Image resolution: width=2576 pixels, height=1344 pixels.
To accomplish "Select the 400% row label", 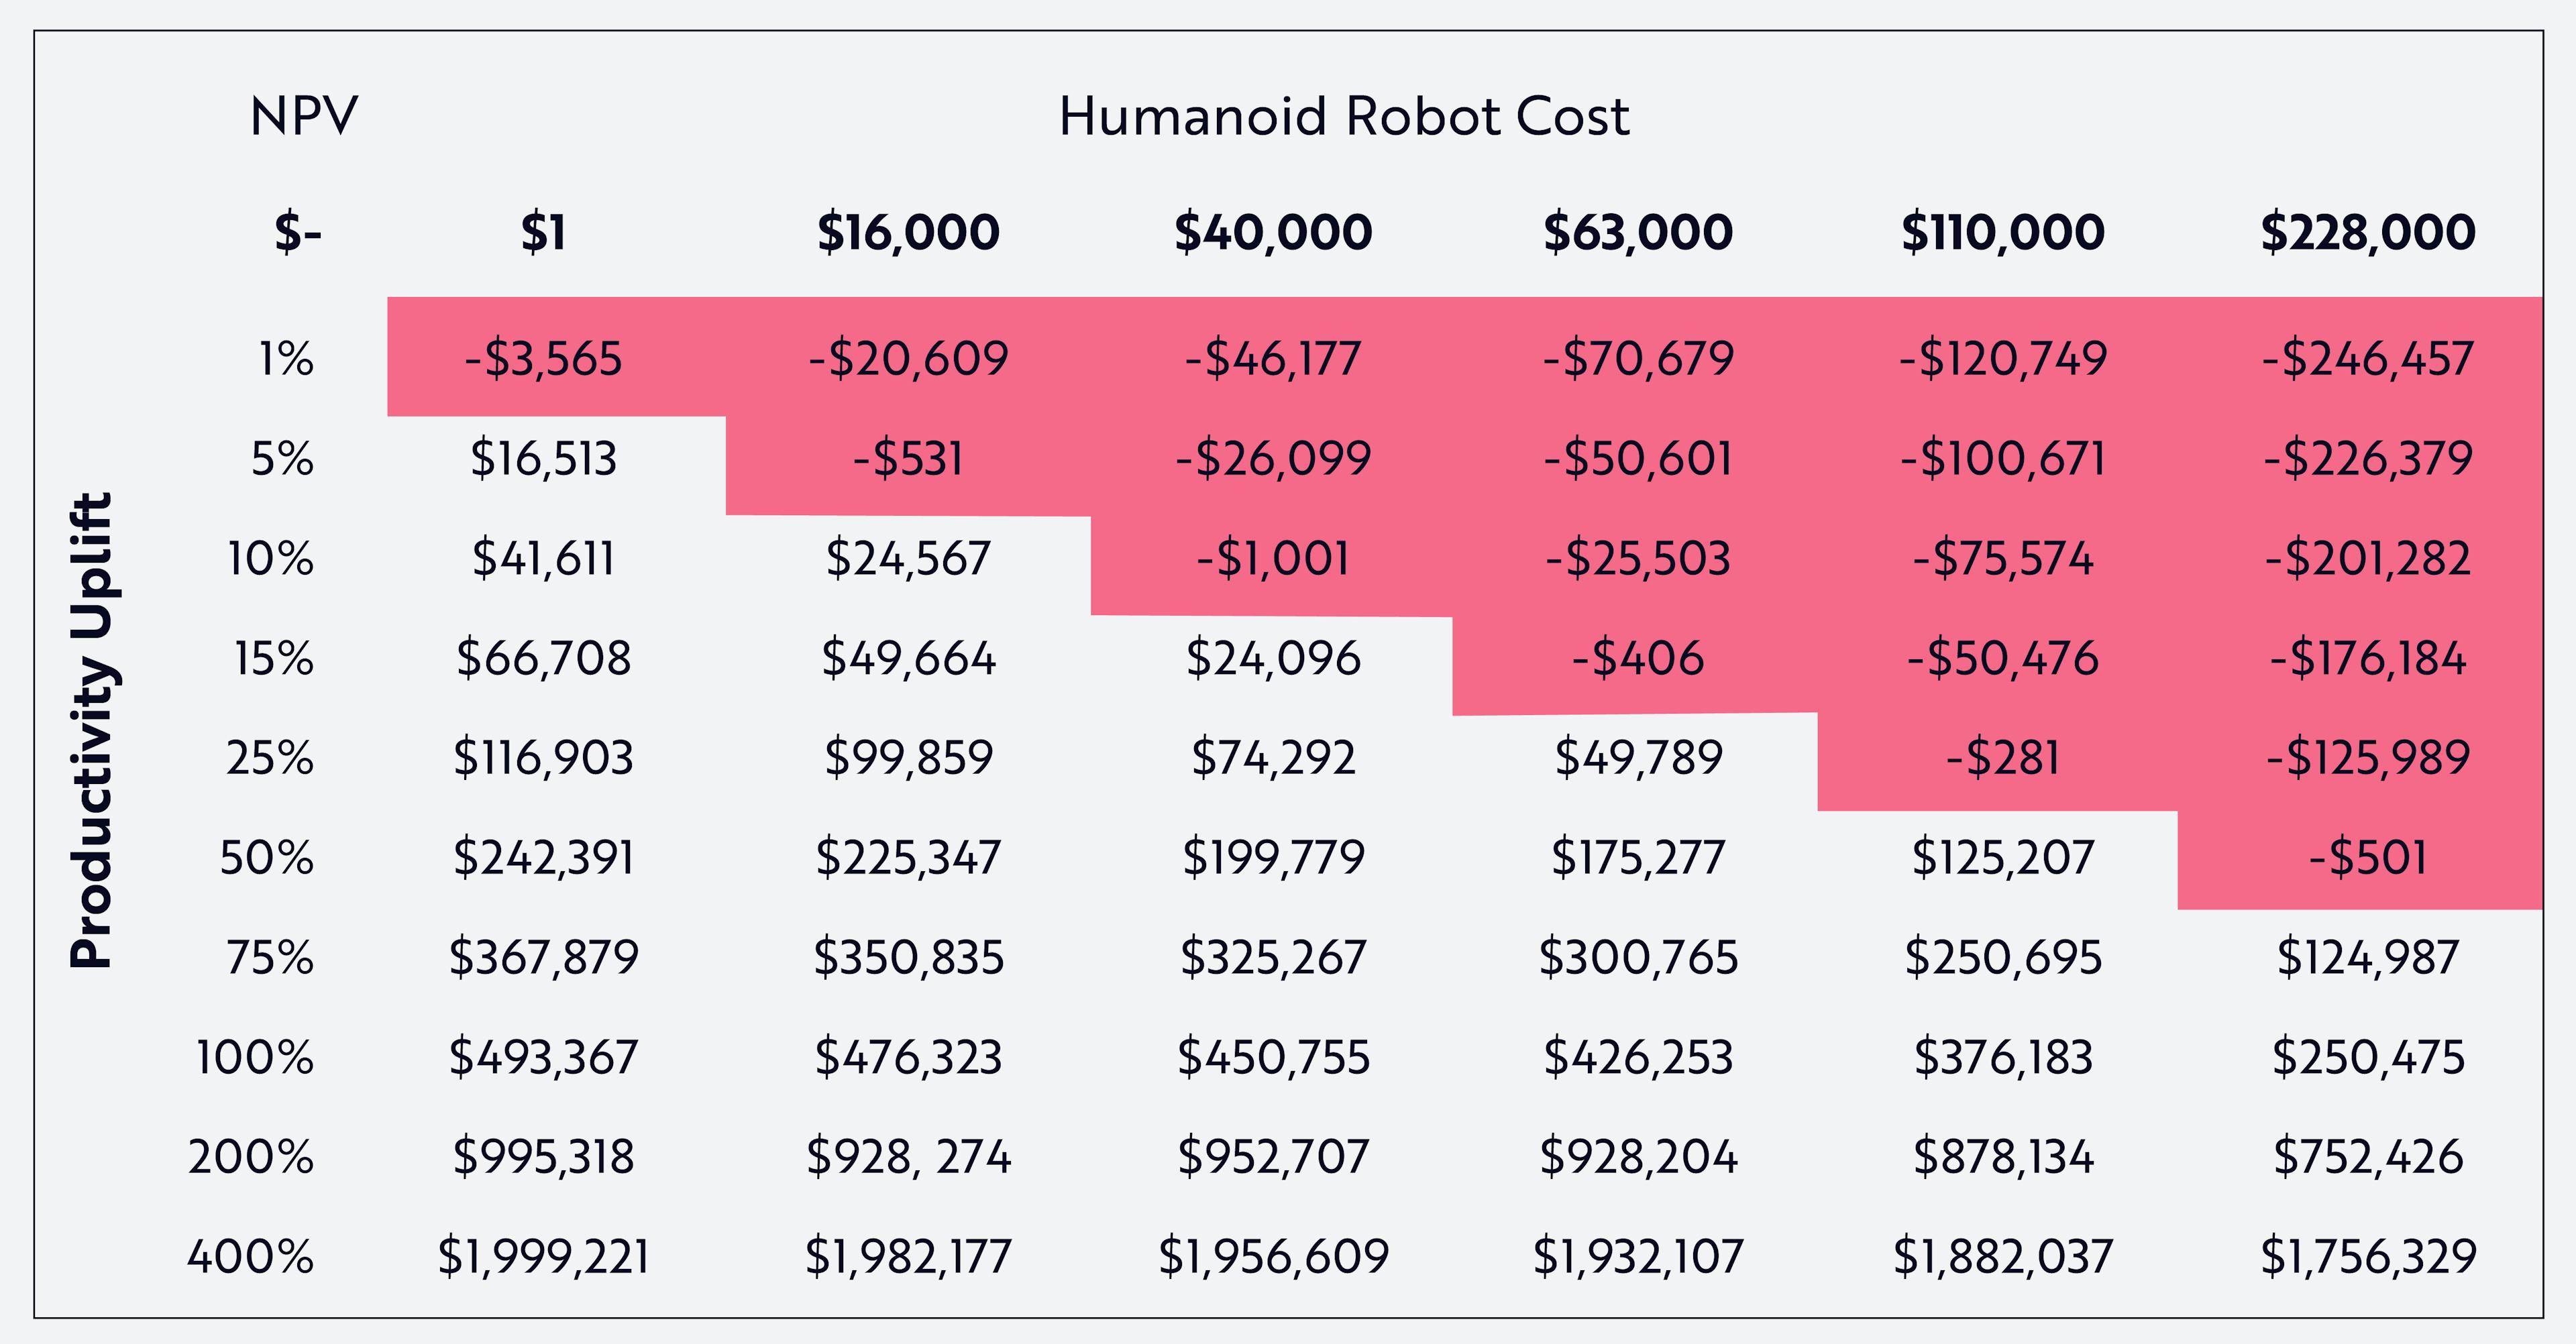I will click(250, 1256).
